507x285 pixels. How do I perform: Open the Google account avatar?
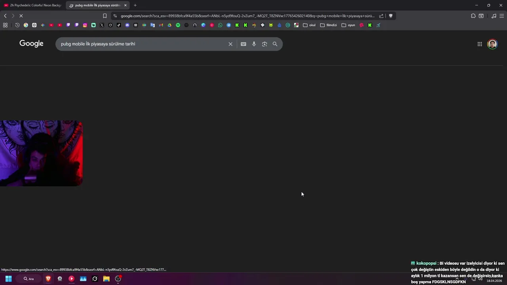click(x=492, y=44)
